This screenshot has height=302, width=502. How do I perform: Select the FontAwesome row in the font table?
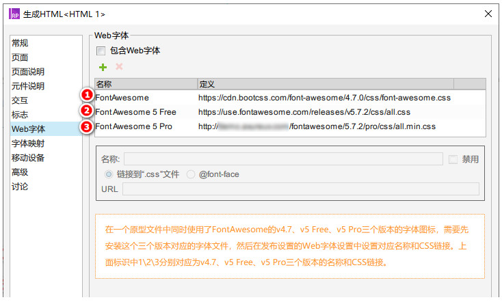tap(290, 98)
